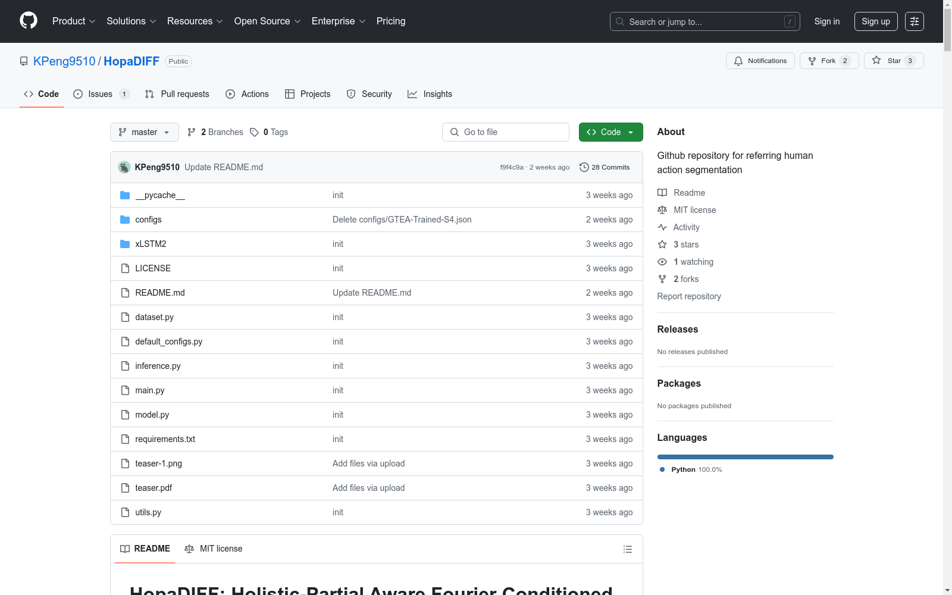Expand the Enterprise menu
Image resolution: width=952 pixels, height=595 pixels.
(x=339, y=21)
